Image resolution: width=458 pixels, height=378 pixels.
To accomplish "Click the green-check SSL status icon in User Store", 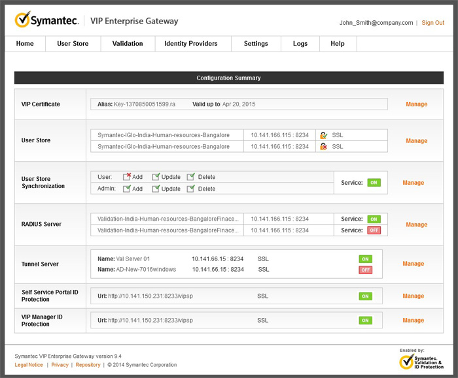I will (323, 135).
